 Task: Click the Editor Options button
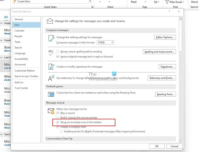coord(165,37)
